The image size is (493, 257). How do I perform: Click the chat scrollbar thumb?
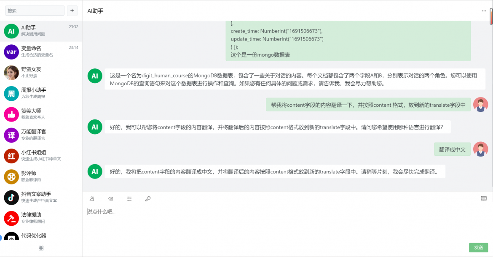491,16
